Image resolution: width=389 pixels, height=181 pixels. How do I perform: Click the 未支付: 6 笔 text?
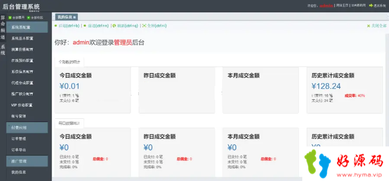[x=69, y=101]
